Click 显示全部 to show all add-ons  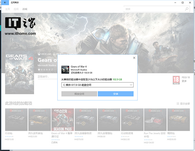tap(183, 103)
